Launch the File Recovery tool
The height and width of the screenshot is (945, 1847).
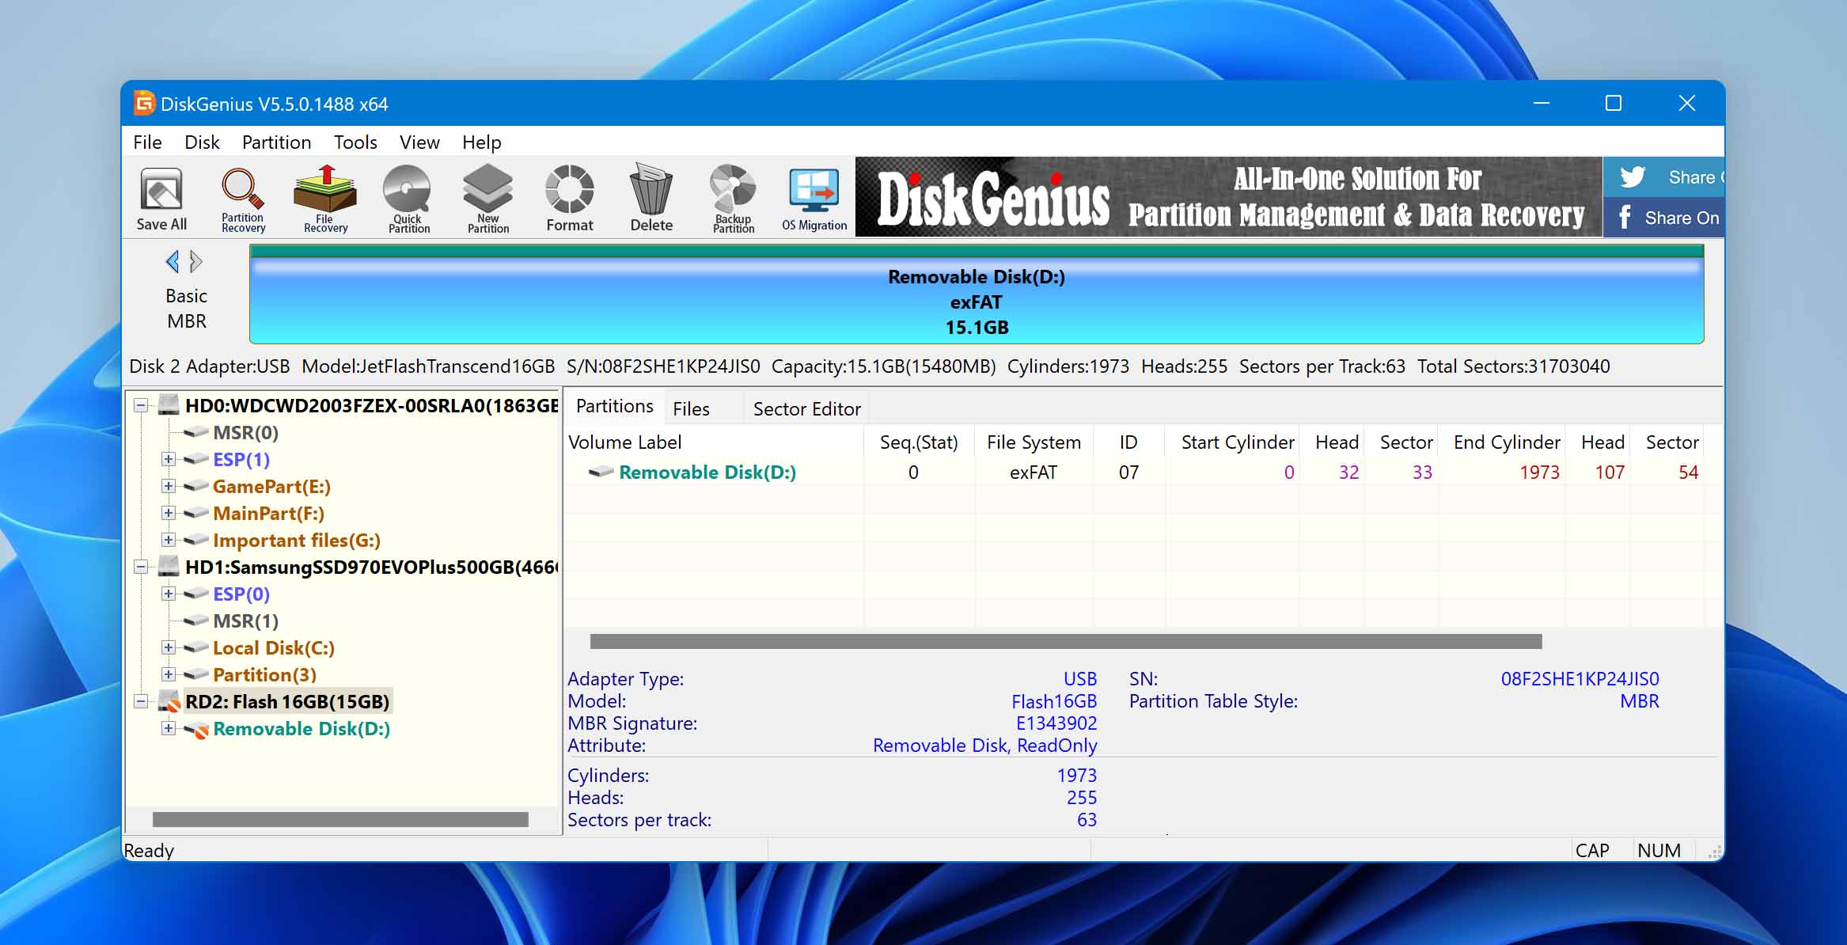click(325, 198)
